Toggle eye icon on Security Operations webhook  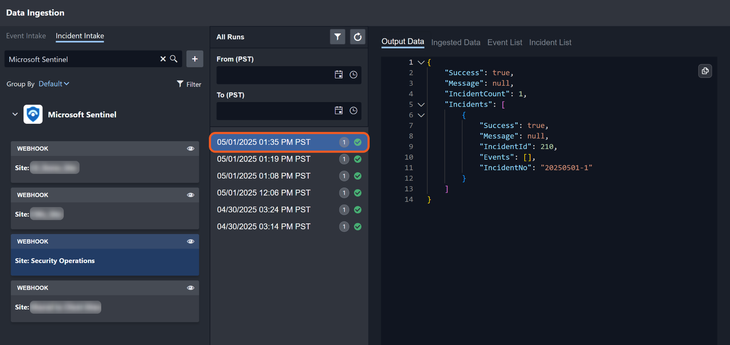[x=191, y=241]
